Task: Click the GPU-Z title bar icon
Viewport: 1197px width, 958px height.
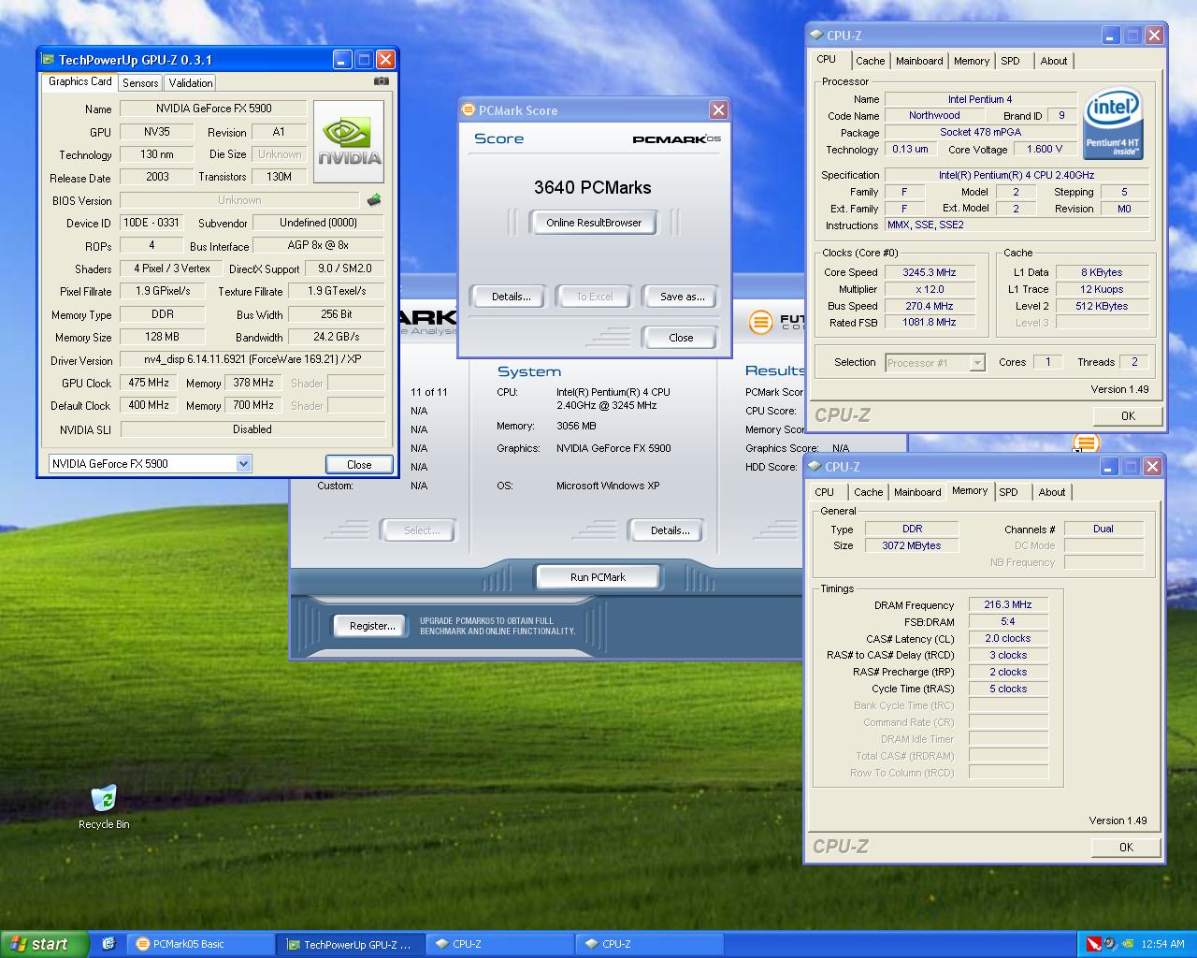Action: (x=50, y=60)
